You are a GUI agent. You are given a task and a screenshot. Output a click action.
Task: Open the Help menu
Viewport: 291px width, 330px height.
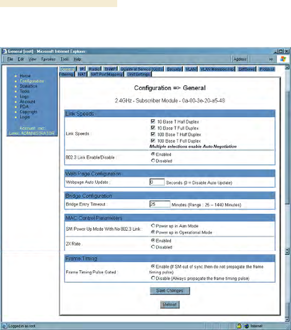pos(77,59)
